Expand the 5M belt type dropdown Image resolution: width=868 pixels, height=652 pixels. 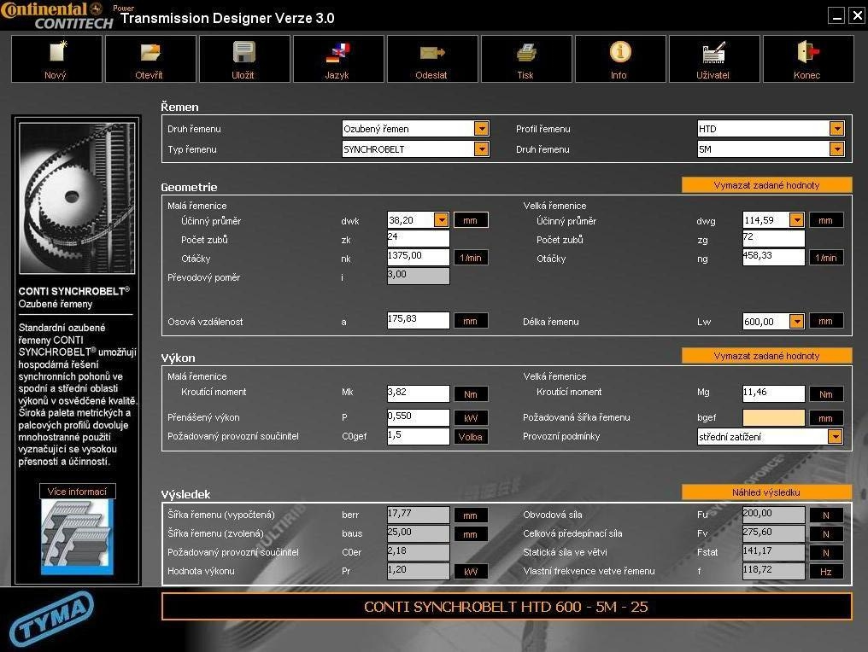tap(836, 149)
